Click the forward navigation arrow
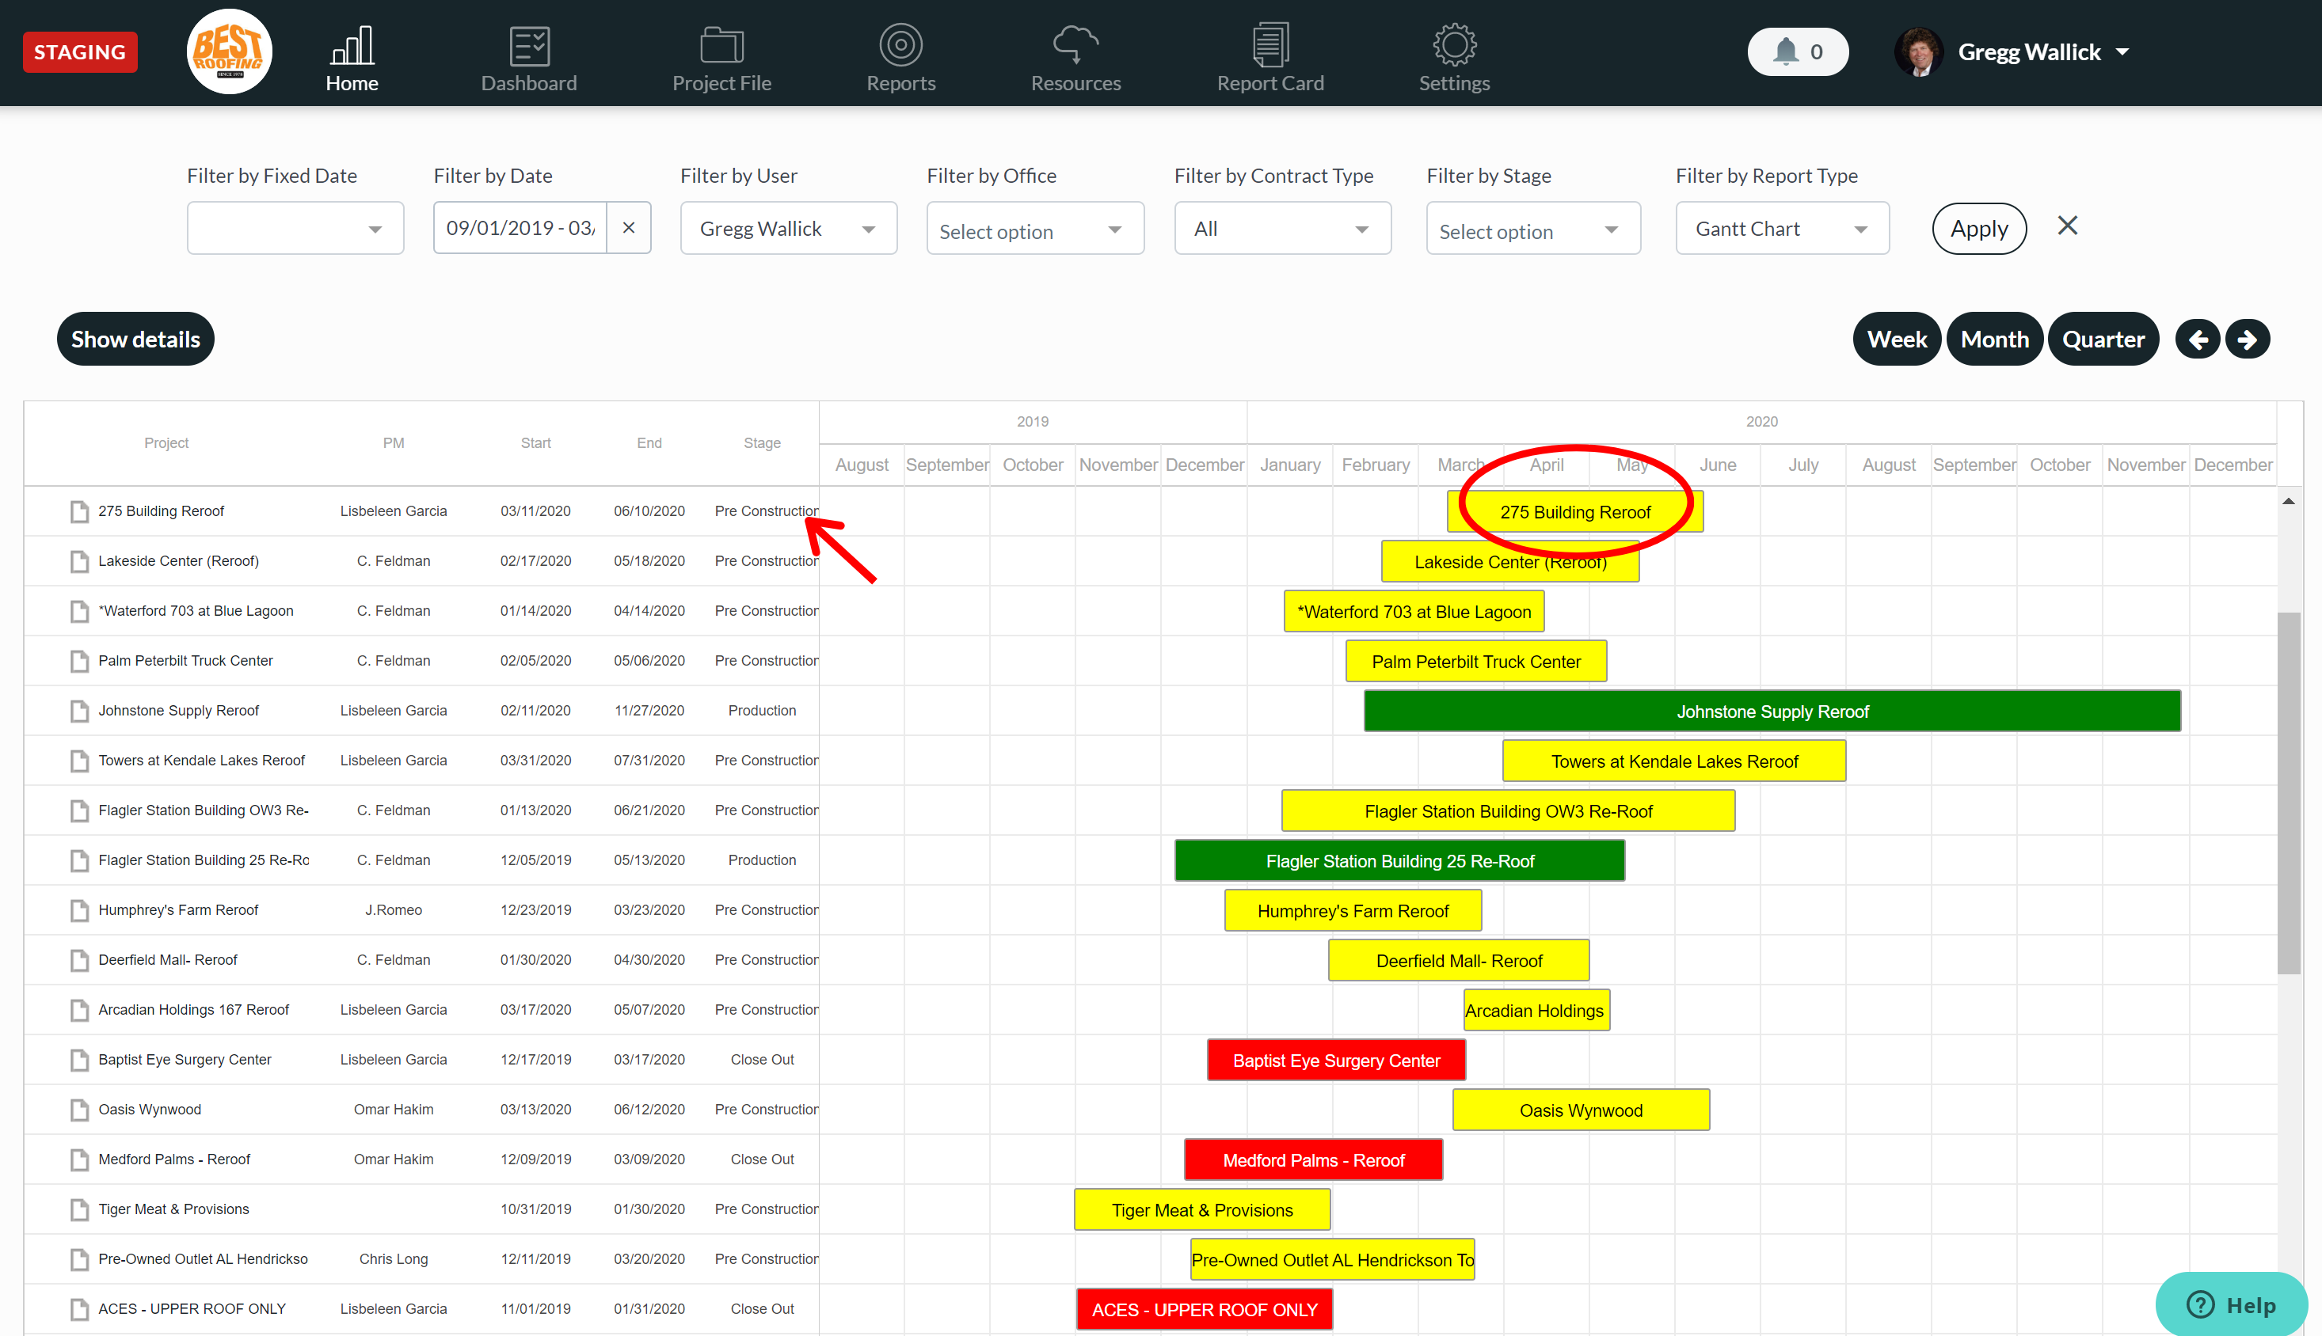2322x1336 pixels. click(x=2247, y=336)
